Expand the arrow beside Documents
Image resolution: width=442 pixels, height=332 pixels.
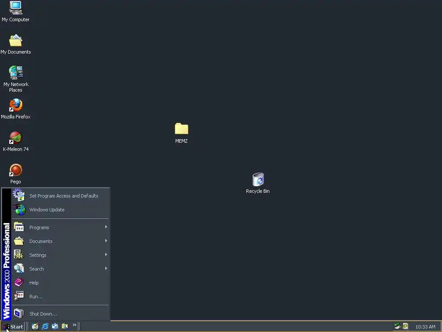(x=106, y=241)
